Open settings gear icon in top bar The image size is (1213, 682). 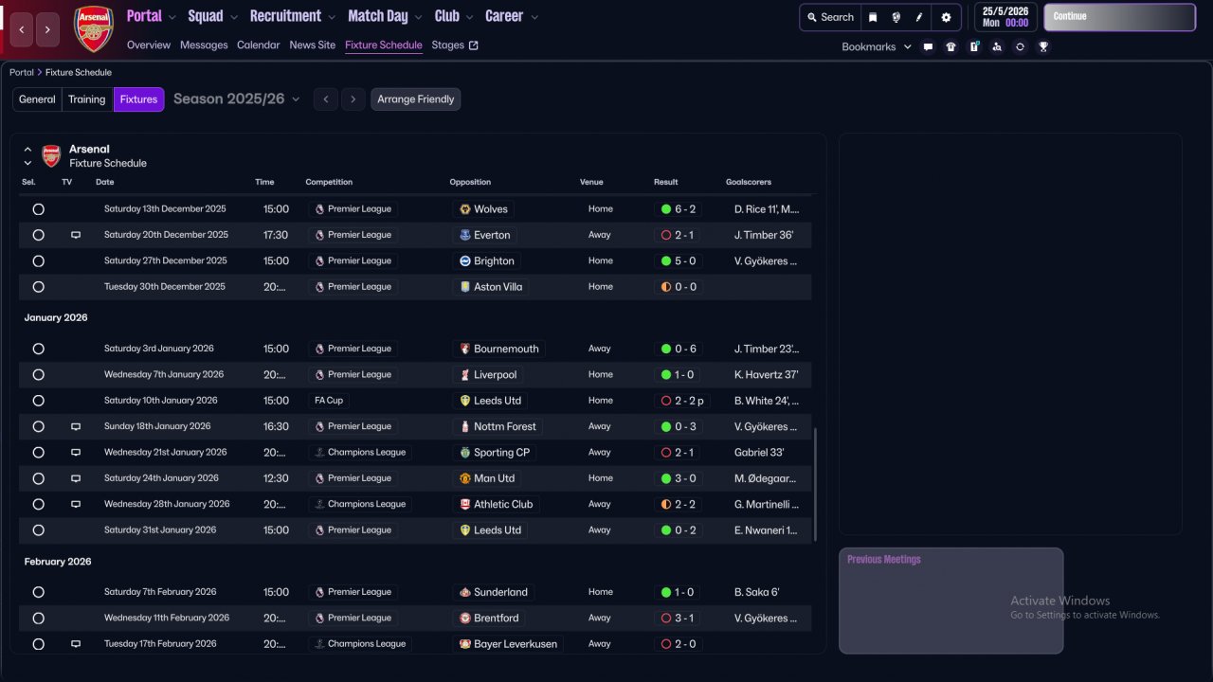coord(946,17)
